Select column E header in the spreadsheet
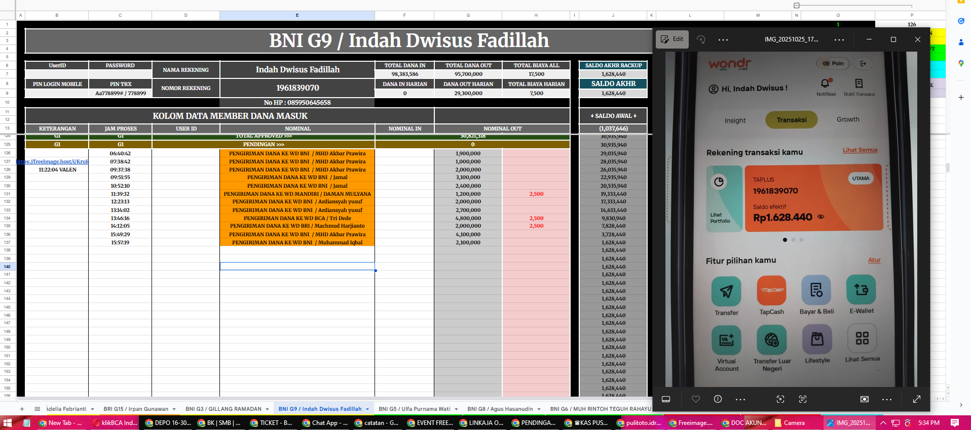The width and height of the screenshot is (971, 430). click(297, 15)
